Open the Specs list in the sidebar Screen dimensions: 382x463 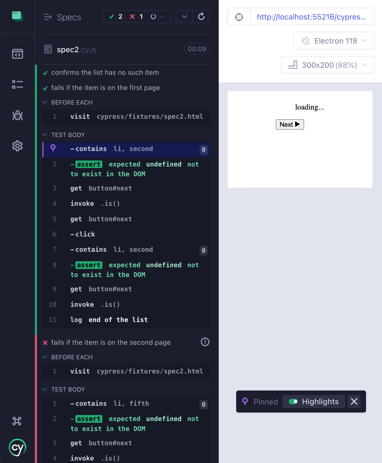(x=17, y=54)
